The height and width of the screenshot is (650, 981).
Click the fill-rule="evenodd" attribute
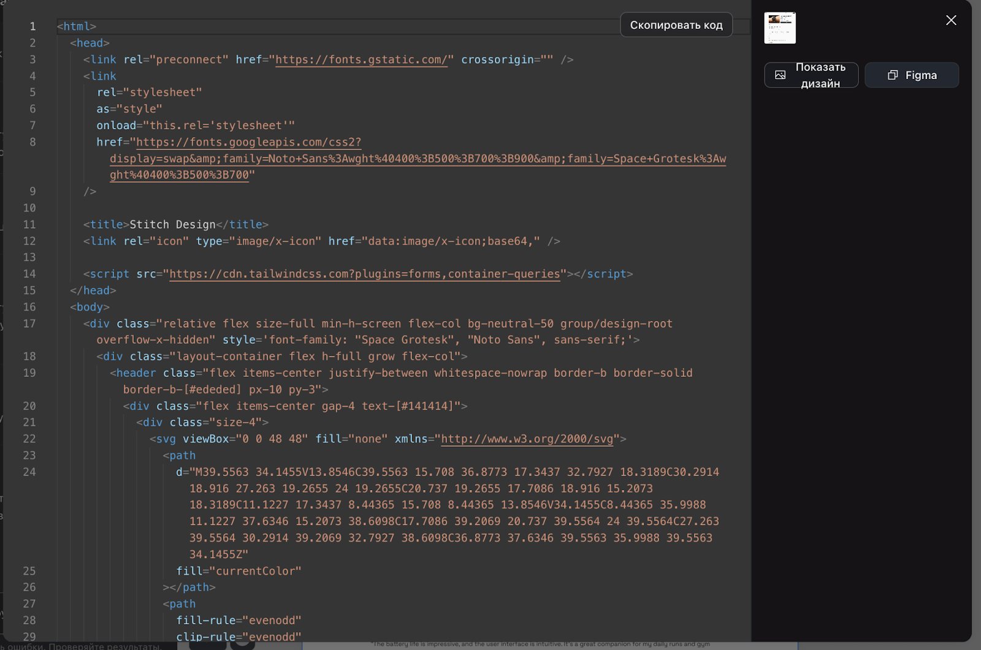click(239, 620)
